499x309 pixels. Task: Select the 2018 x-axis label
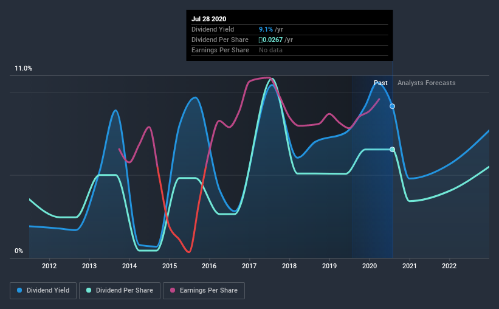point(289,266)
